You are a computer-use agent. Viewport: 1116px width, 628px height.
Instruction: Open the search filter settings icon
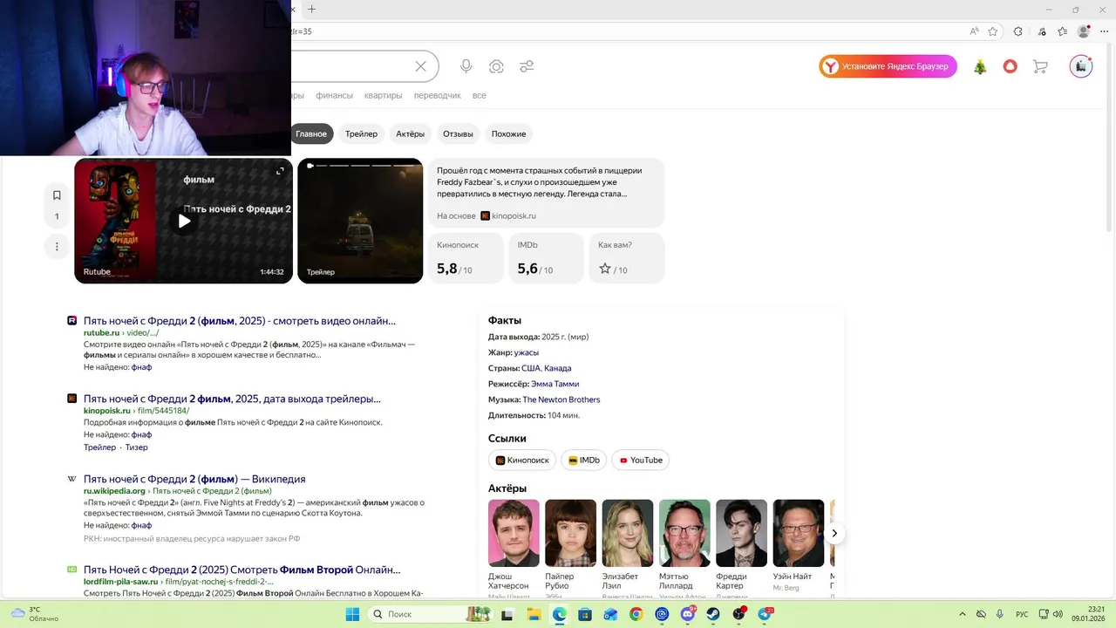pos(527,66)
